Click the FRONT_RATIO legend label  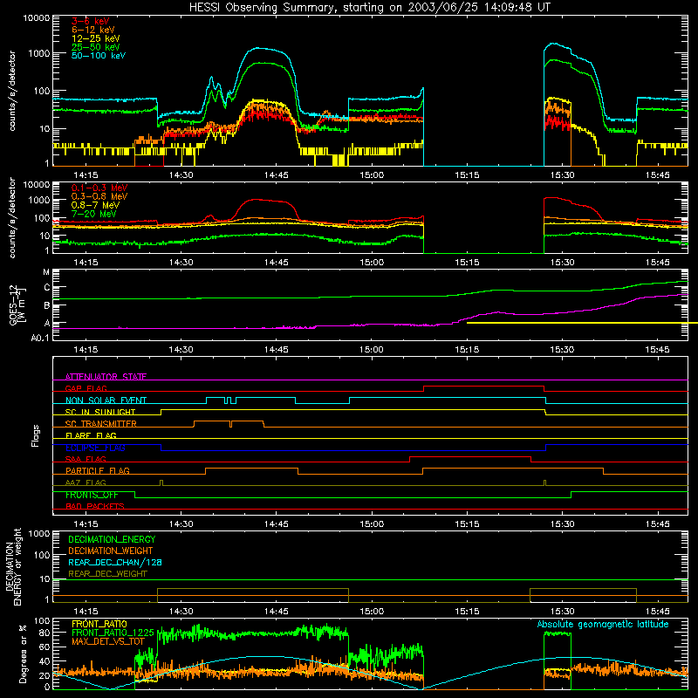coord(99,624)
